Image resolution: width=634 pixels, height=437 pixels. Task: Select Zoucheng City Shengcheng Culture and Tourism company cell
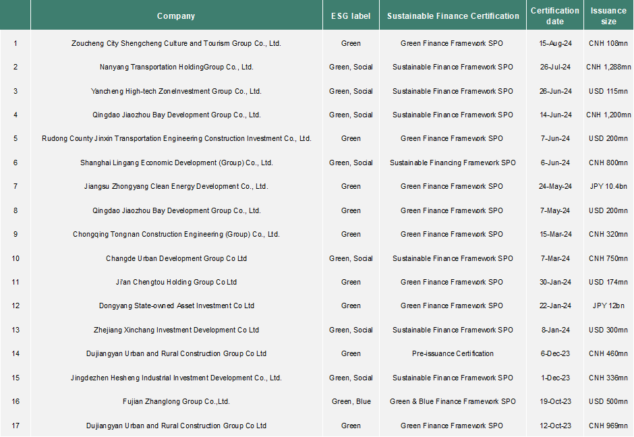176,43
